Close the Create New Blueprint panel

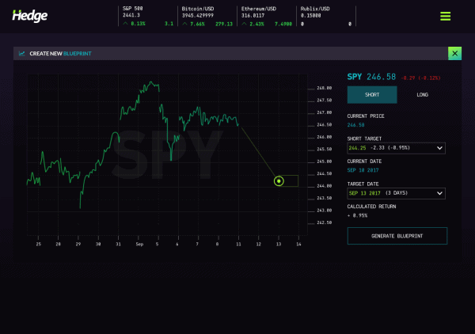click(x=454, y=53)
